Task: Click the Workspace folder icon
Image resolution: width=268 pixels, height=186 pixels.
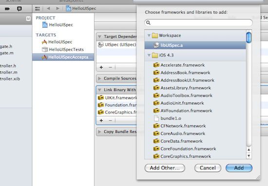Action: 155,36
